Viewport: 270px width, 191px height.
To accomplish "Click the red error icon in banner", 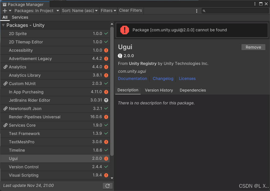I will (125, 30).
